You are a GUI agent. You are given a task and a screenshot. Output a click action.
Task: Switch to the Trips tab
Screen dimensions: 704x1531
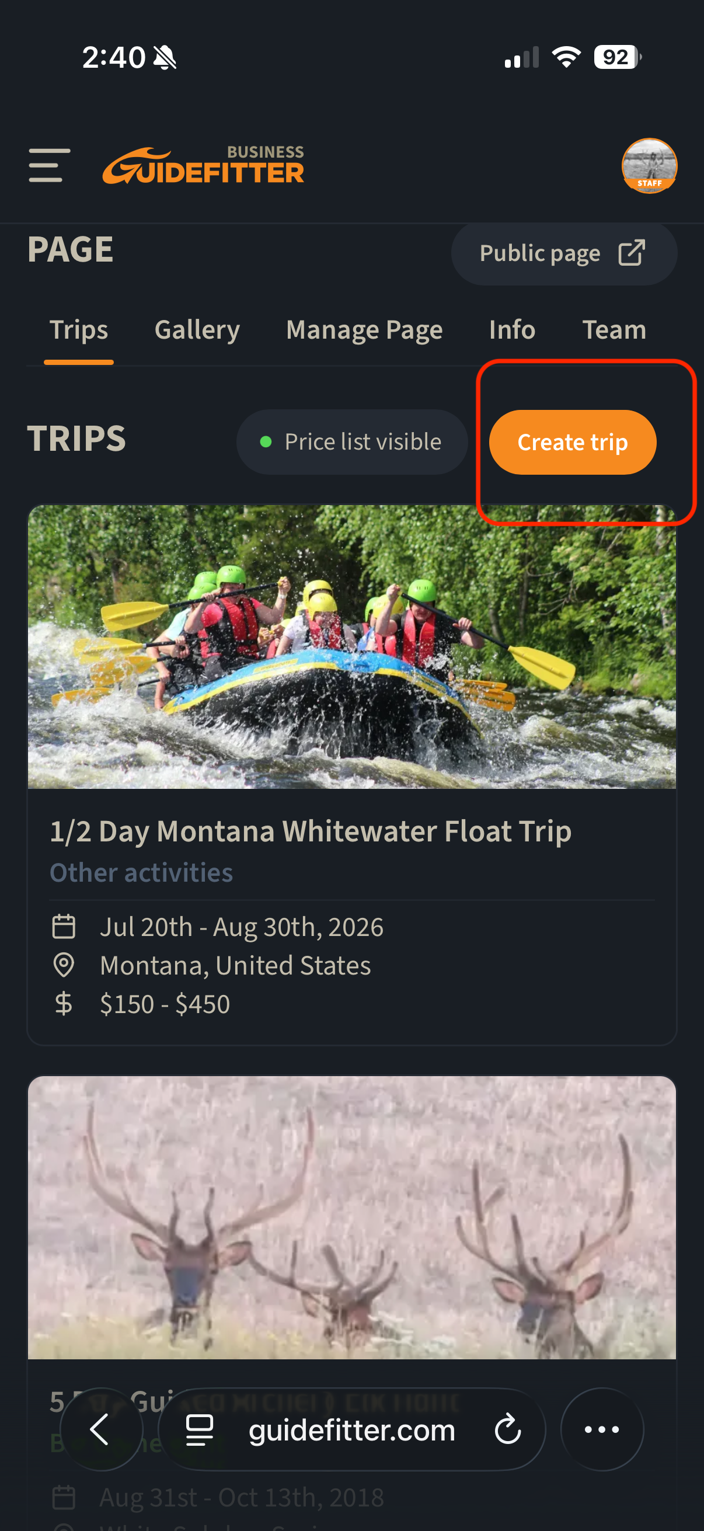pos(78,330)
